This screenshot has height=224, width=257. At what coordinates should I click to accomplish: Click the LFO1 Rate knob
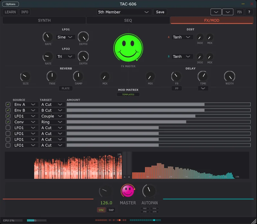coord(48,37)
